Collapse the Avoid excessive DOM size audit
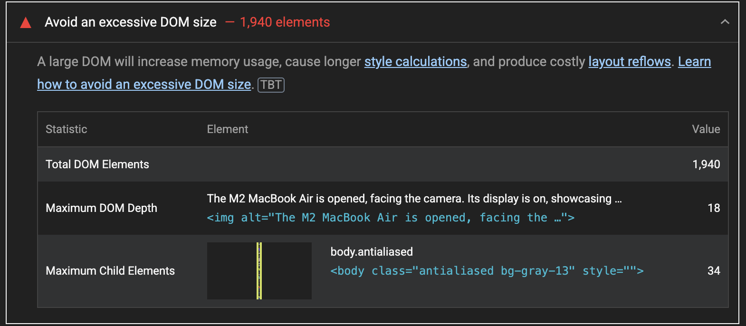Viewport: 746px width, 326px height. (x=725, y=22)
